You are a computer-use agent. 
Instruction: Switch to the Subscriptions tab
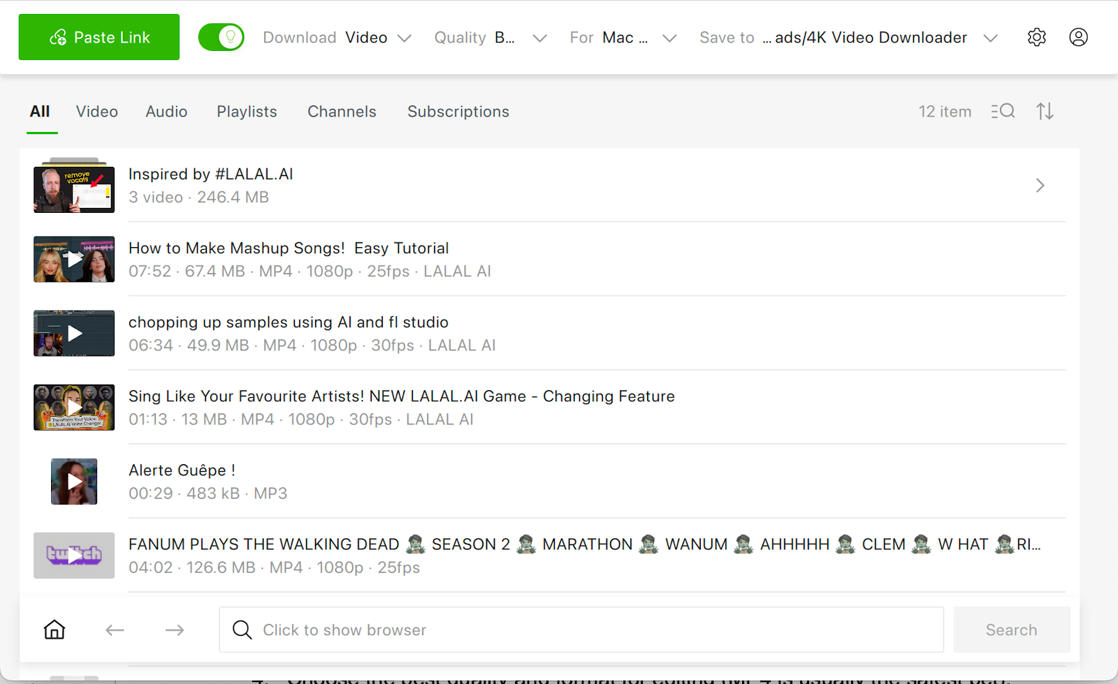coord(458,112)
